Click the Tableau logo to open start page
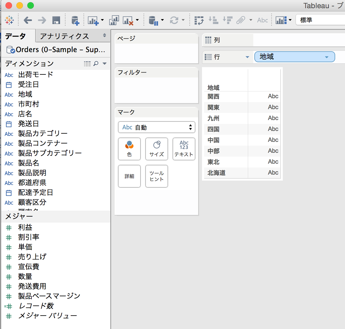Viewport: 345px width, 329px height. (9, 20)
